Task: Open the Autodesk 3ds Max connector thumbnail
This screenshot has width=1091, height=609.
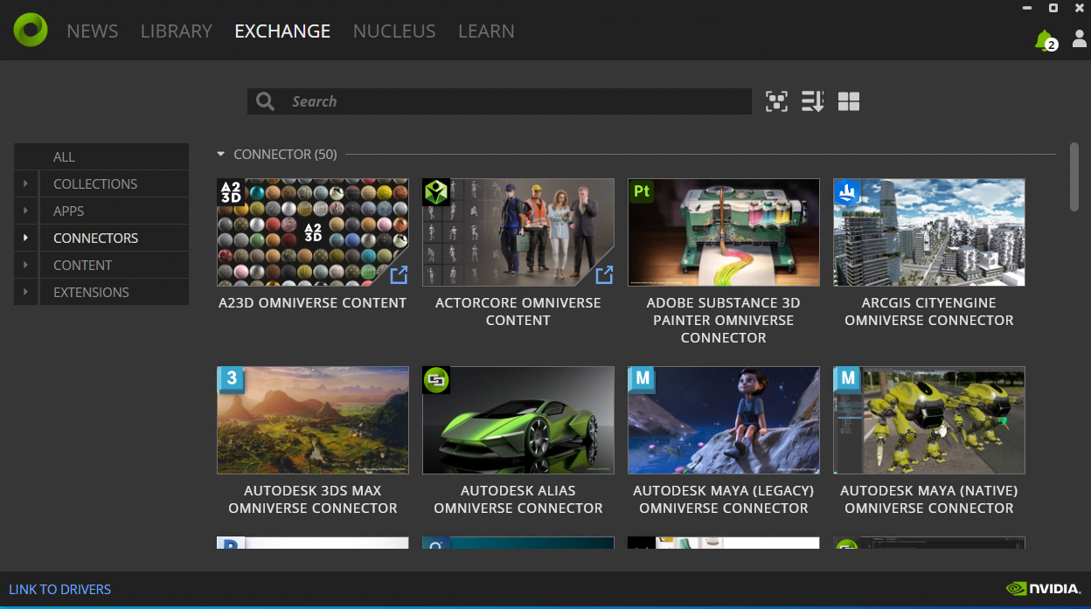Action: tap(313, 420)
